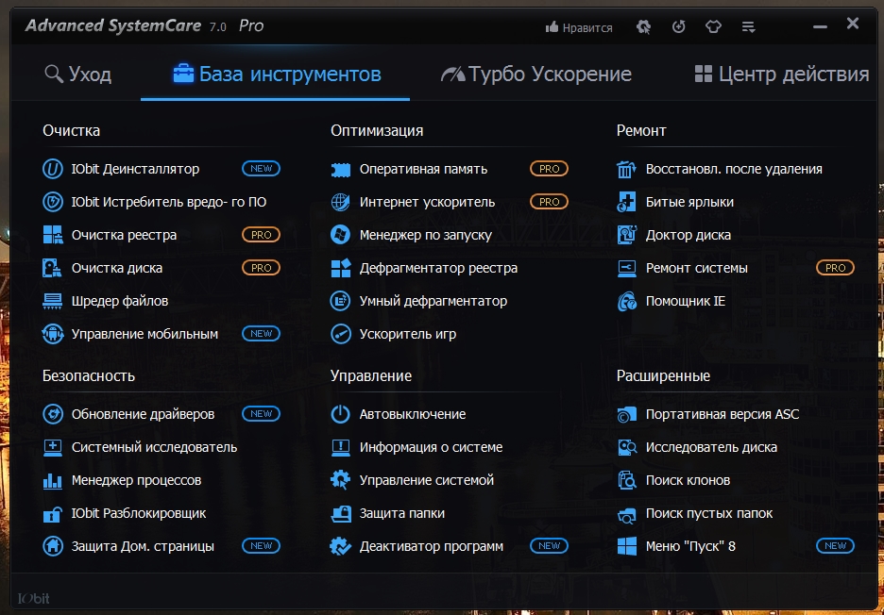
Task: Launch Поиск пустых папок tool
Action: (x=708, y=514)
